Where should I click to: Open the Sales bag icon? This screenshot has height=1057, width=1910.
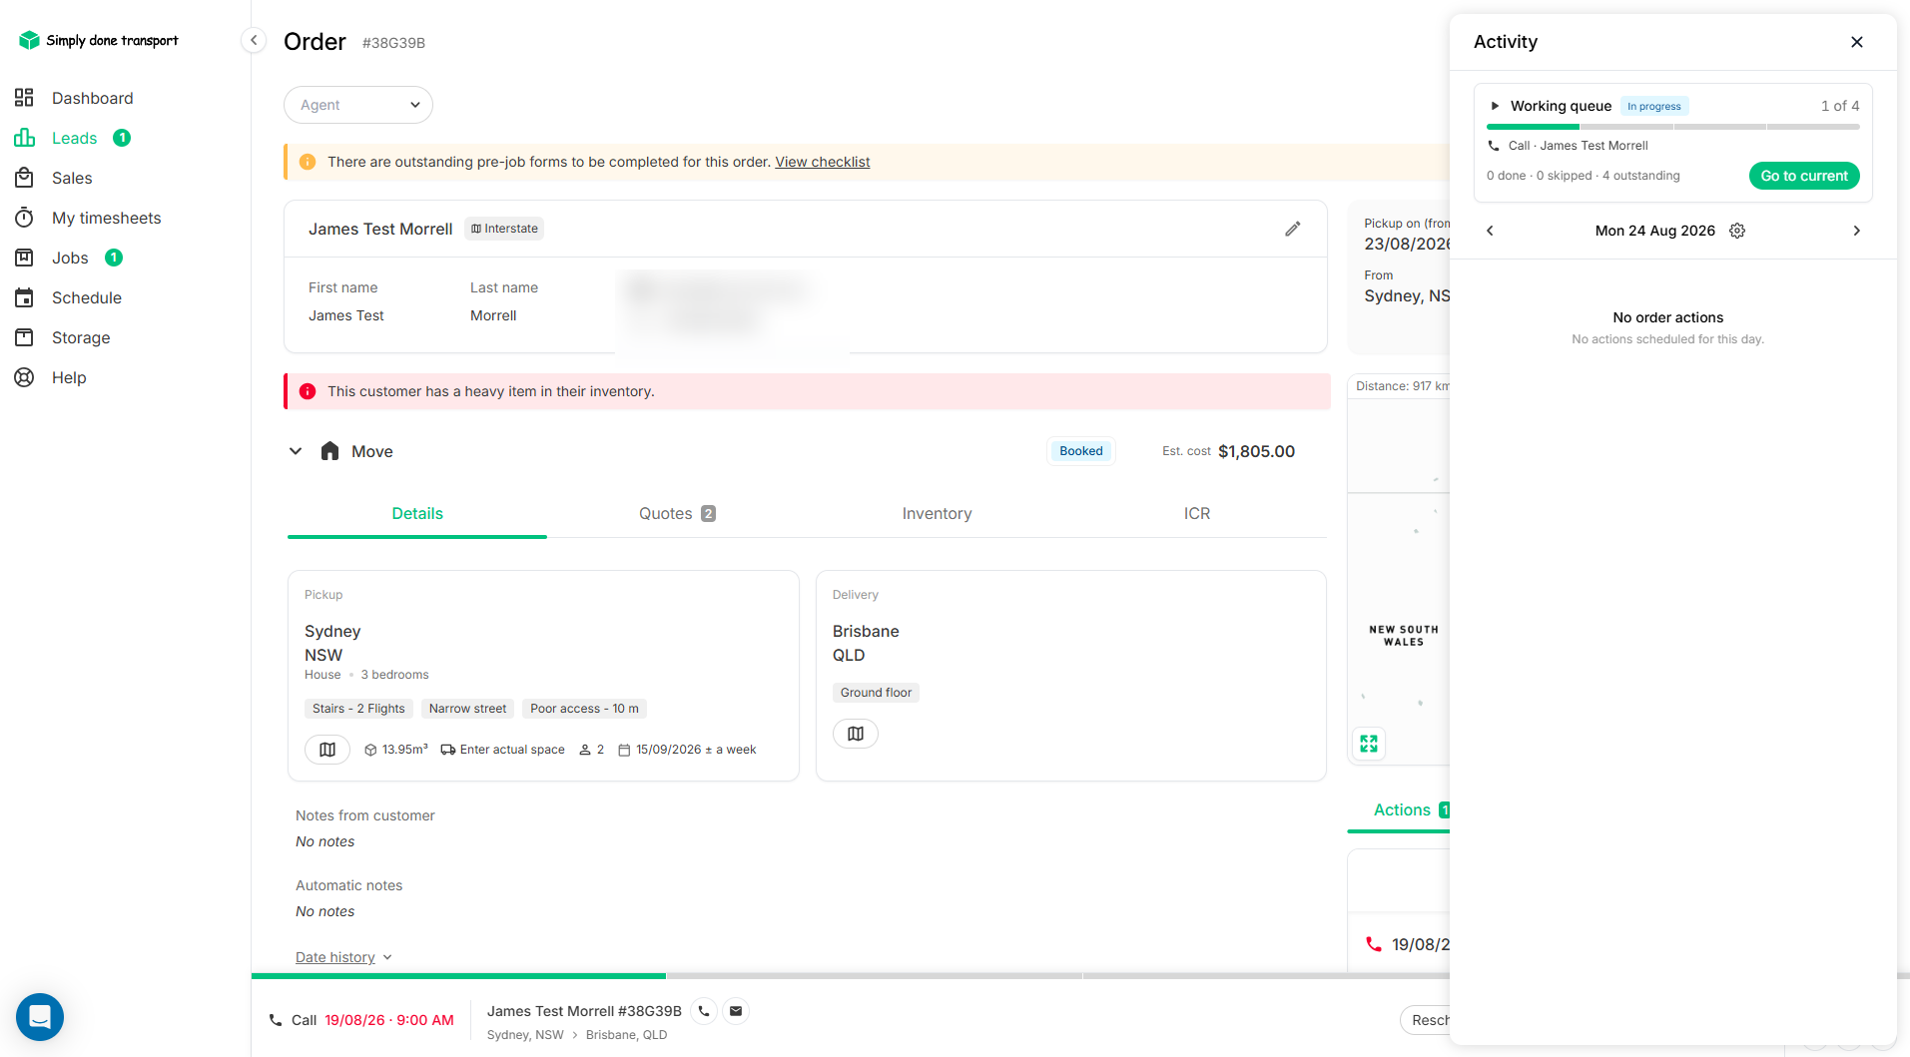(25, 178)
